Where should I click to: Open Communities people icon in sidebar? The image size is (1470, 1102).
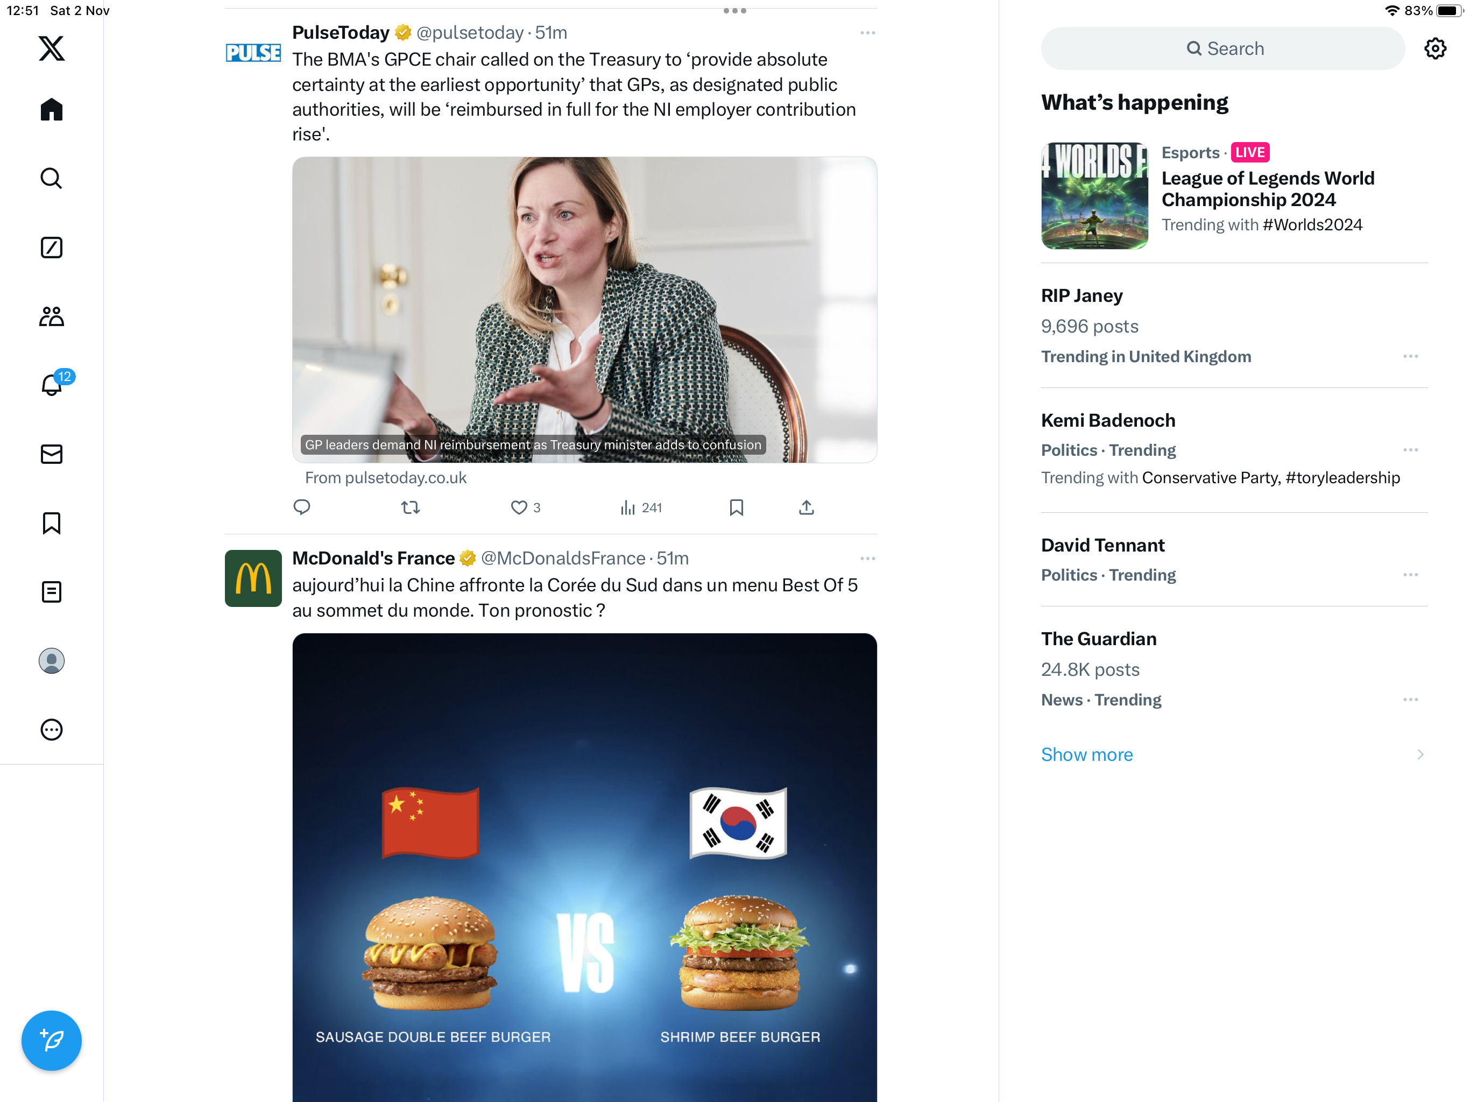51,316
